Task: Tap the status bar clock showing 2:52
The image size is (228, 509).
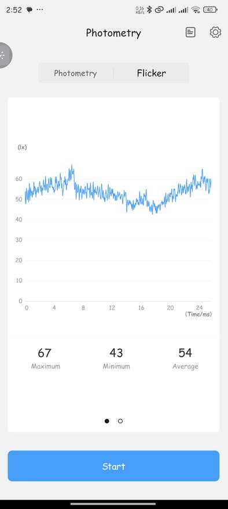Action: pos(14,10)
